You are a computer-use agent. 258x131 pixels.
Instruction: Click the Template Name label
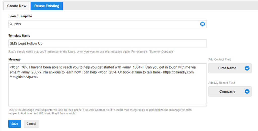(x=19, y=36)
